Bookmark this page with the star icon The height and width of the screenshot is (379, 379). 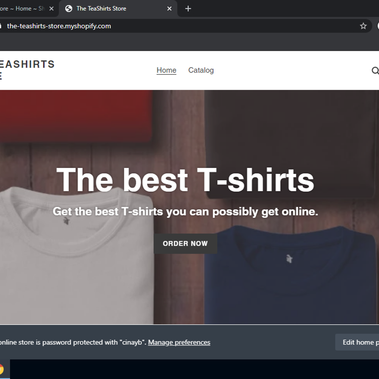tap(363, 26)
